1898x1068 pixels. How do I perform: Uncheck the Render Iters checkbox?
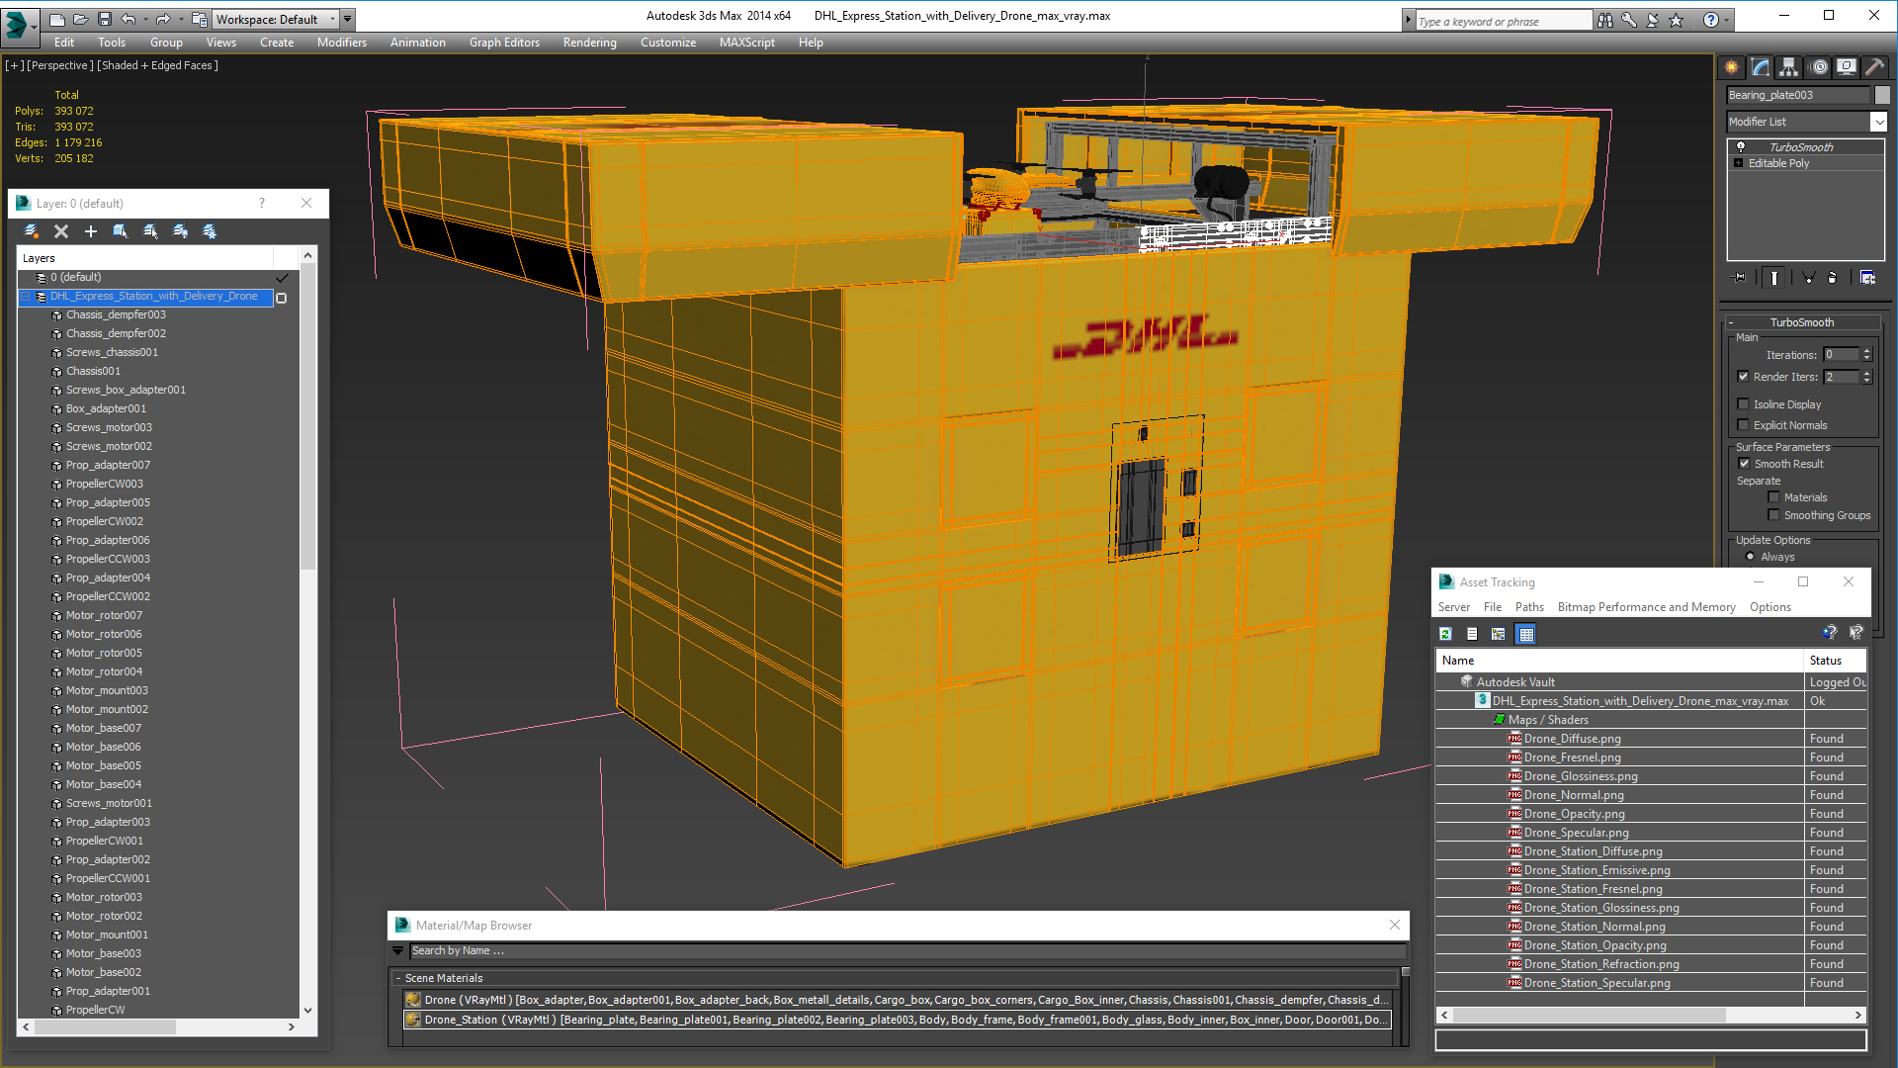(x=1744, y=377)
